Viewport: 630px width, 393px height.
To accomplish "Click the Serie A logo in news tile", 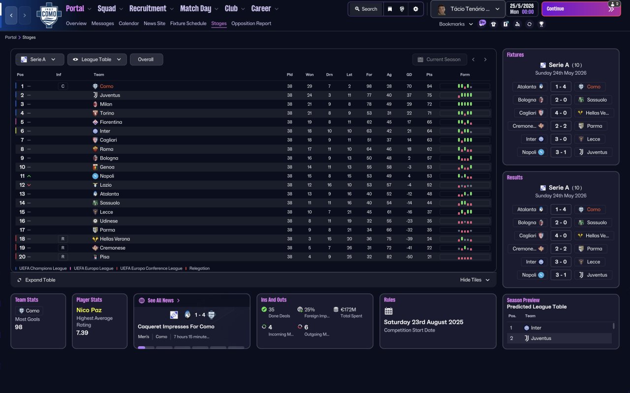I will pyautogui.click(x=174, y=315).
